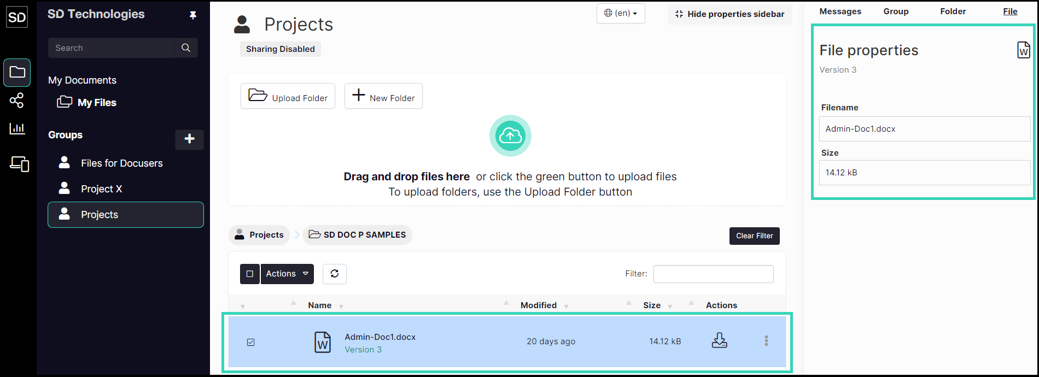Click the My Documents heading
The width and height of the screenshot is (1039, 377).
[x=82, y=80]
